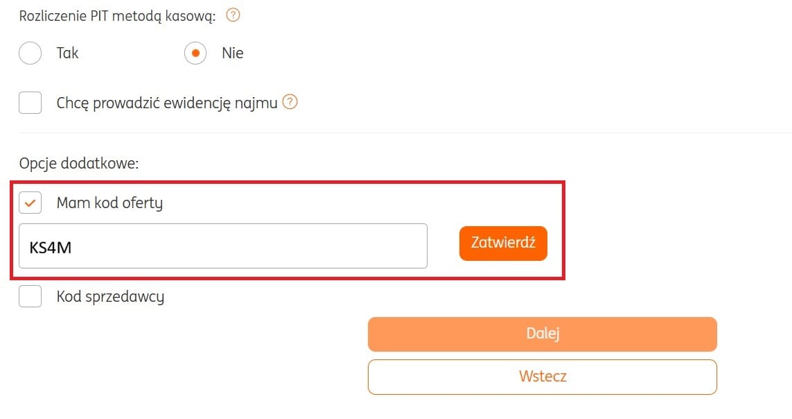This screenshot has width=792, height=419.
Task: Proceed with the Dalej button
Action: (x=542, y=334)
